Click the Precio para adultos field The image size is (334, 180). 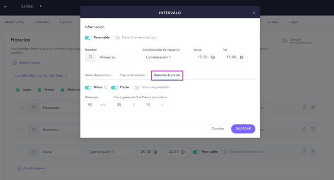(126, 105)
